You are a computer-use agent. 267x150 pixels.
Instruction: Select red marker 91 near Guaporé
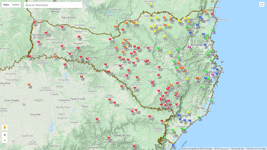[97, 119]
